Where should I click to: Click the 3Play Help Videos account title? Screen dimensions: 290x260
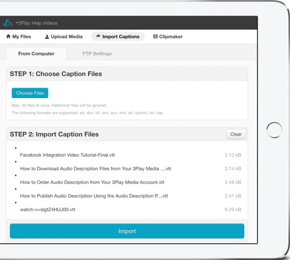pos(38,23)
